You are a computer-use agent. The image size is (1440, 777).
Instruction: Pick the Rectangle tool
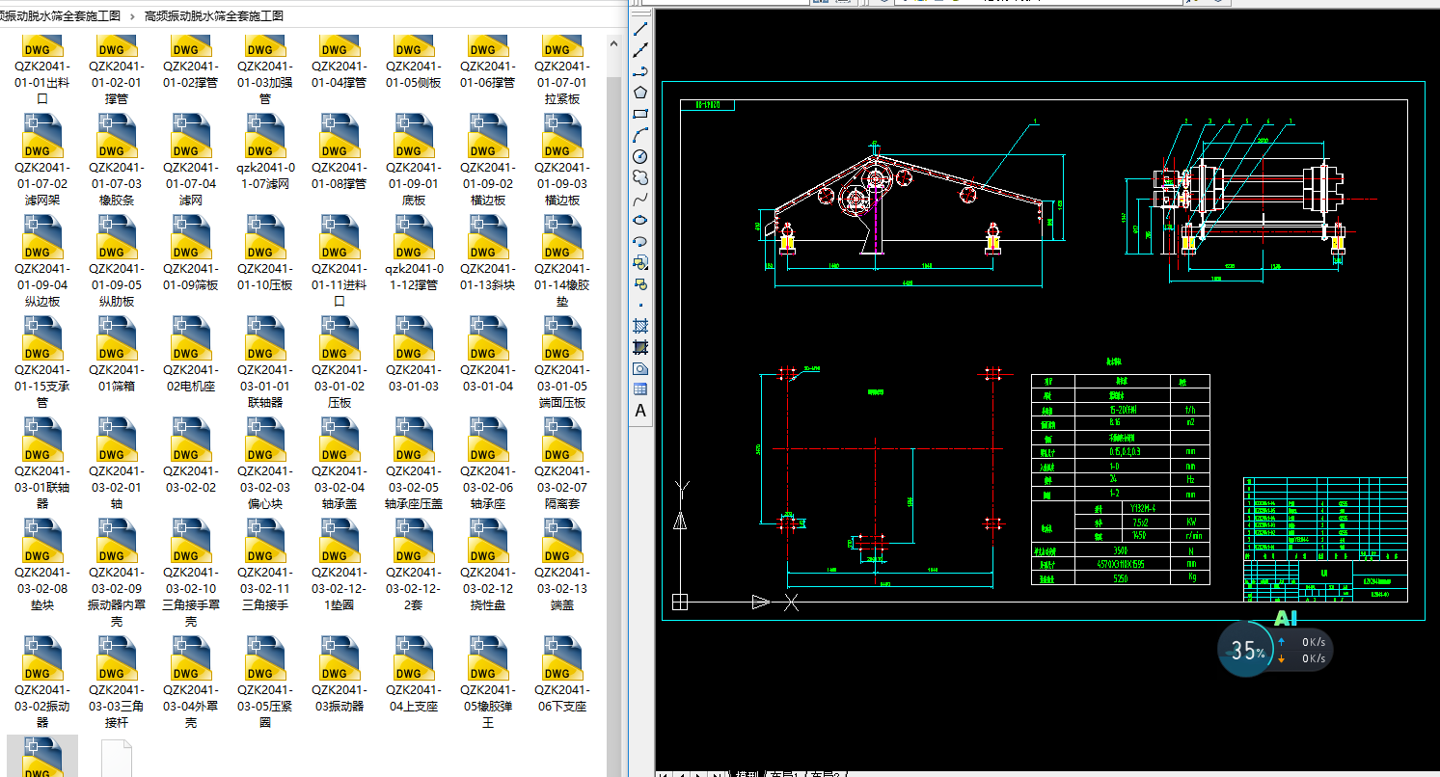click(639, 114)
